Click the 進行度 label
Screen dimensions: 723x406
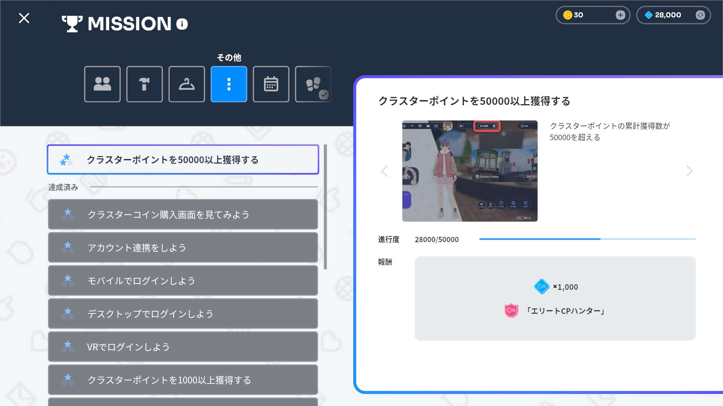(389, 239)
